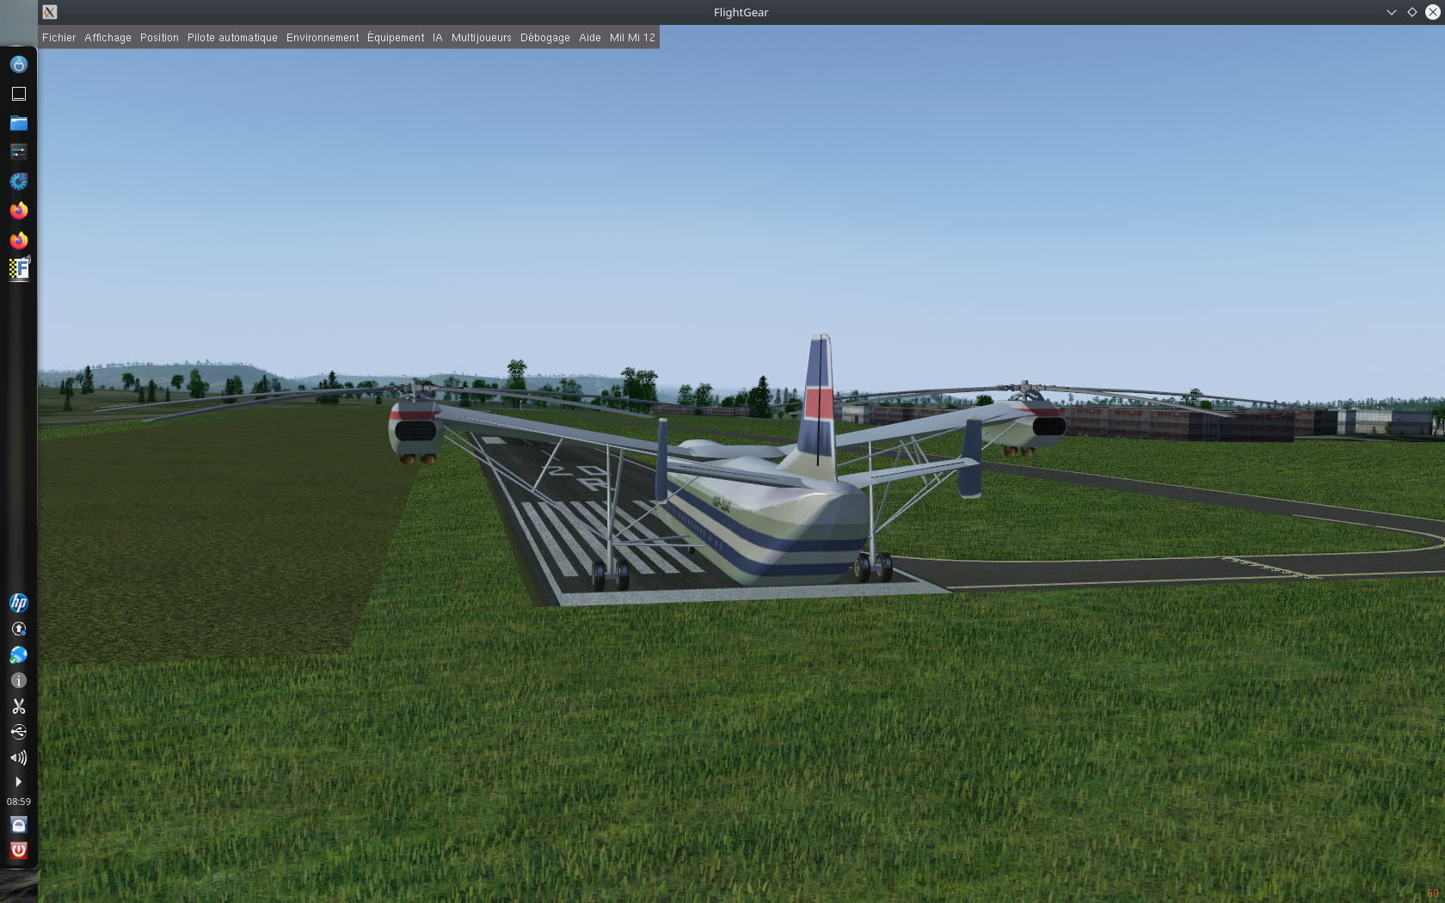Open the Multijoueurs menu
Viewport: 1445px width, 903px height.
(x=482, y=38)
